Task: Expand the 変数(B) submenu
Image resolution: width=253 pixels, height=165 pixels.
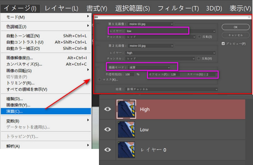Action: pyautogui.click(x=46, y=121)
